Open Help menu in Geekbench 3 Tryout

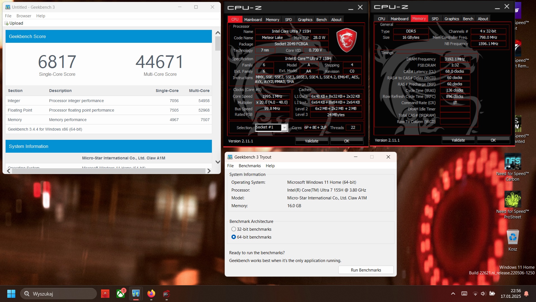coord(270,166)
